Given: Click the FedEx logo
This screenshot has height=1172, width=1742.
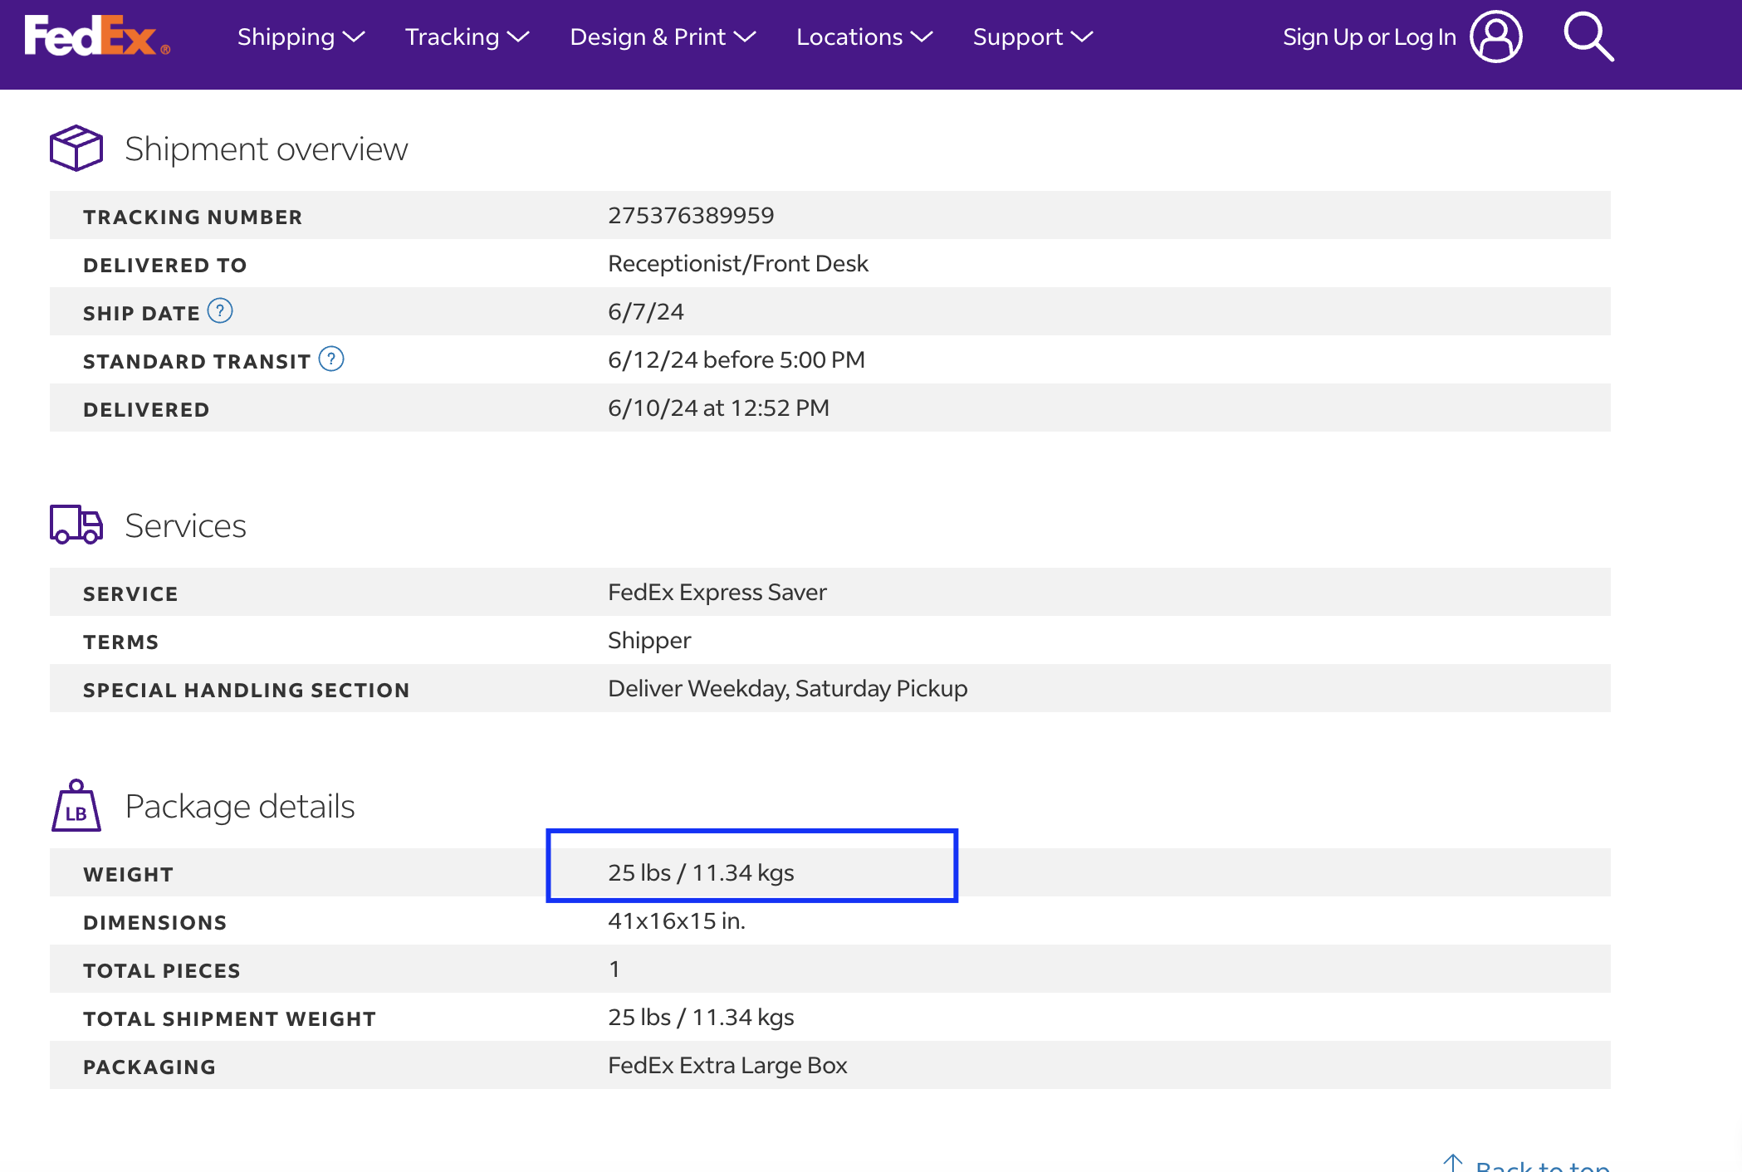Looking at the screenshot, I should 97,37.
